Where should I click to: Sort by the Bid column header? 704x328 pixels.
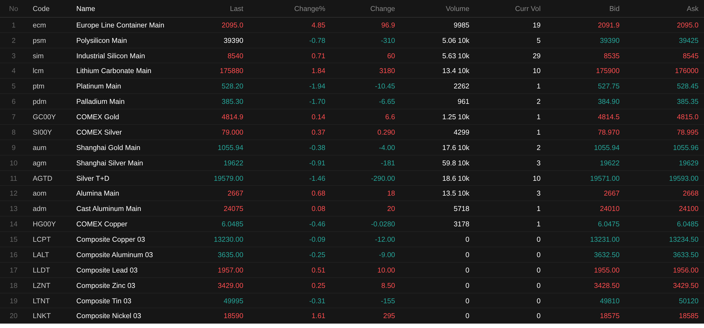pyautogui.click(x=614, y=9)
